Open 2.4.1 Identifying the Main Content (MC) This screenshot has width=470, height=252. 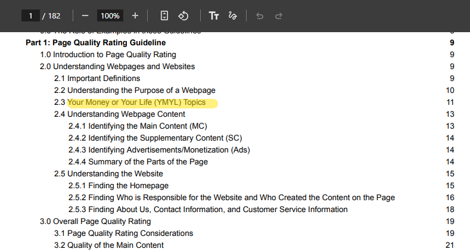[x=138, y=126]
